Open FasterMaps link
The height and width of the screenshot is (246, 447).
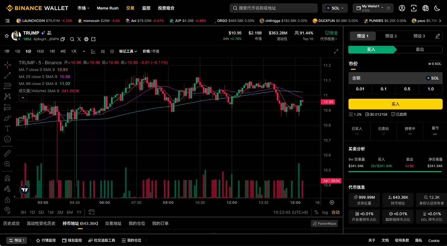pos(324,224)
